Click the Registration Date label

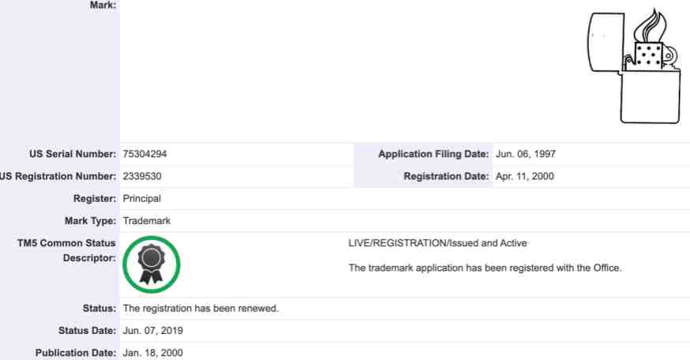pyautogui.click(x=446, y=176)
